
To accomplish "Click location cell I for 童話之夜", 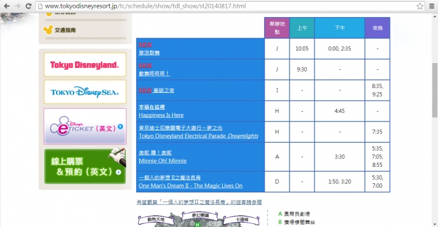I will pyautogui.click(x=277, y=90).
